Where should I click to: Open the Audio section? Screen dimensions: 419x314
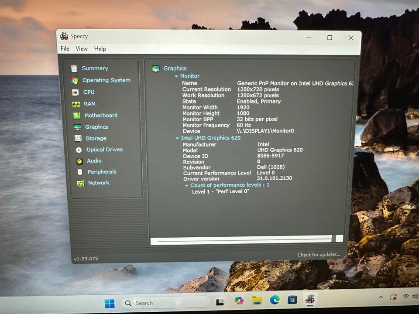pyautogui.click(x=94, y=161)
